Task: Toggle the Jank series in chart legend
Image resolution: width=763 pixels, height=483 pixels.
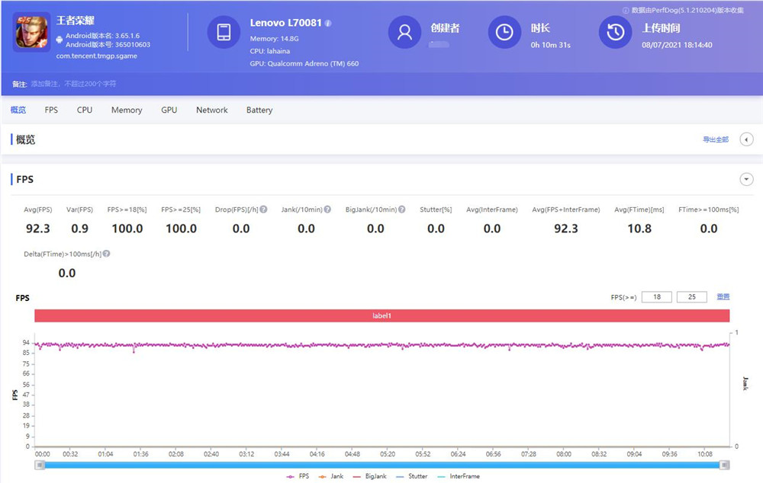Action: [331, 476]
